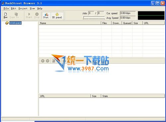The image size is (166, 122).
Task: Sort projects by Name column header
Action: pos(70,23)
